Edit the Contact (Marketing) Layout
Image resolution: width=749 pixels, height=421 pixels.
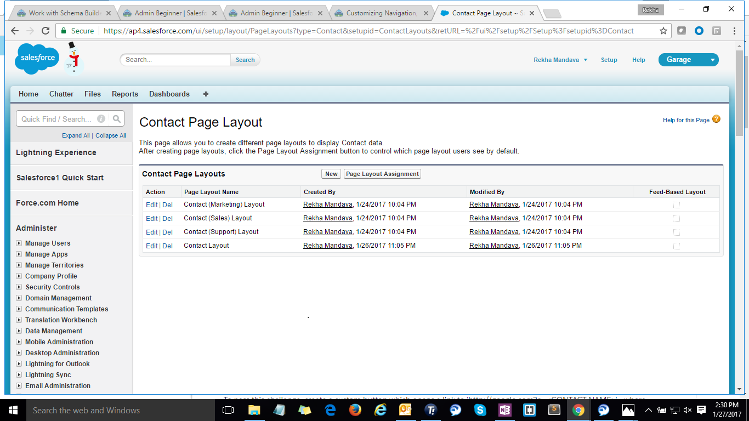(151, 205)
